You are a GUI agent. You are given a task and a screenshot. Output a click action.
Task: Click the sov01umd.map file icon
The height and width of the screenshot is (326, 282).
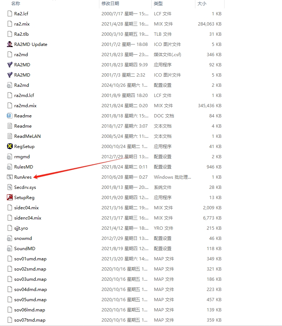9,259
